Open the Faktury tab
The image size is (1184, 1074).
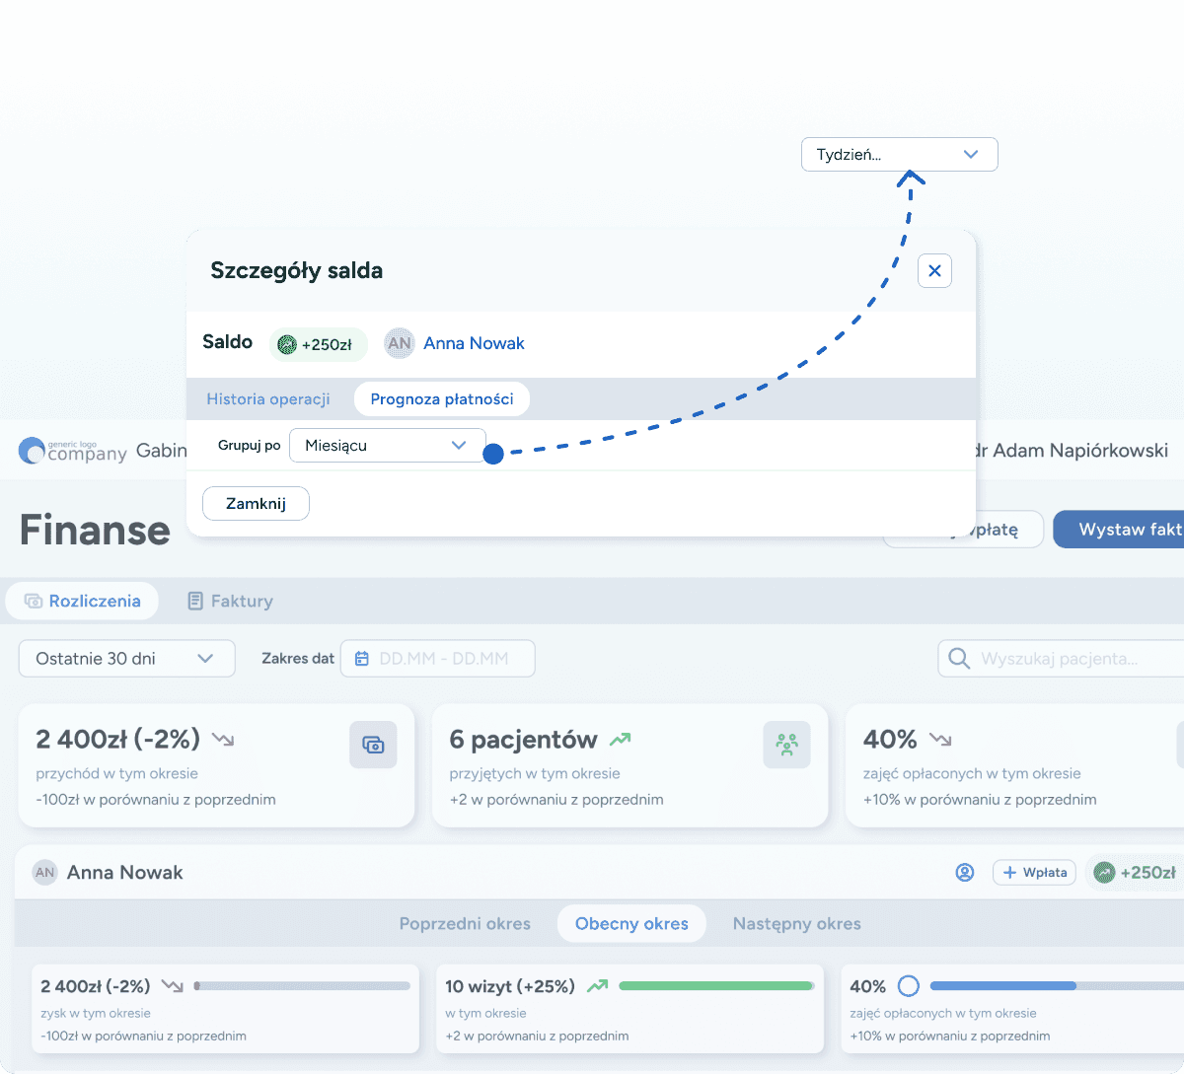231,601
